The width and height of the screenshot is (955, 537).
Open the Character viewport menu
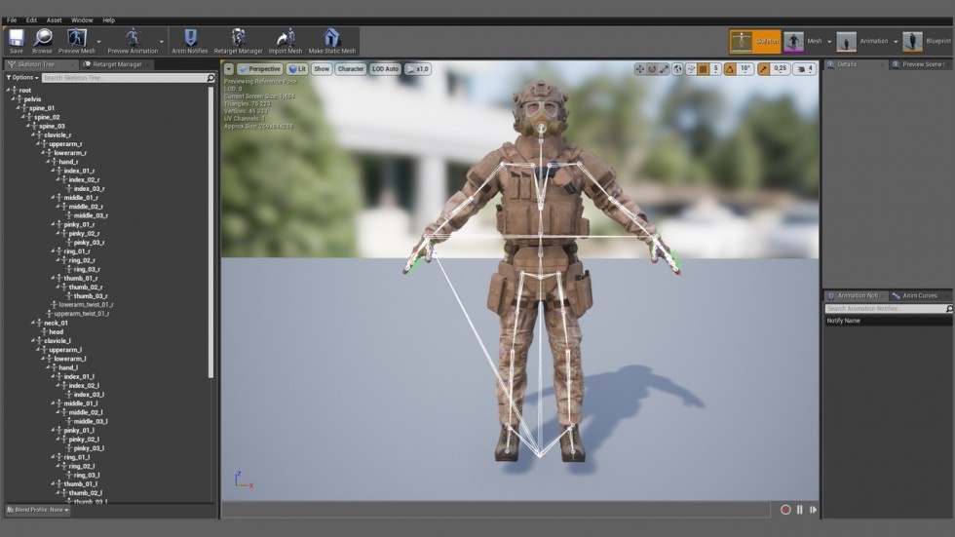(x=351, y=69)
